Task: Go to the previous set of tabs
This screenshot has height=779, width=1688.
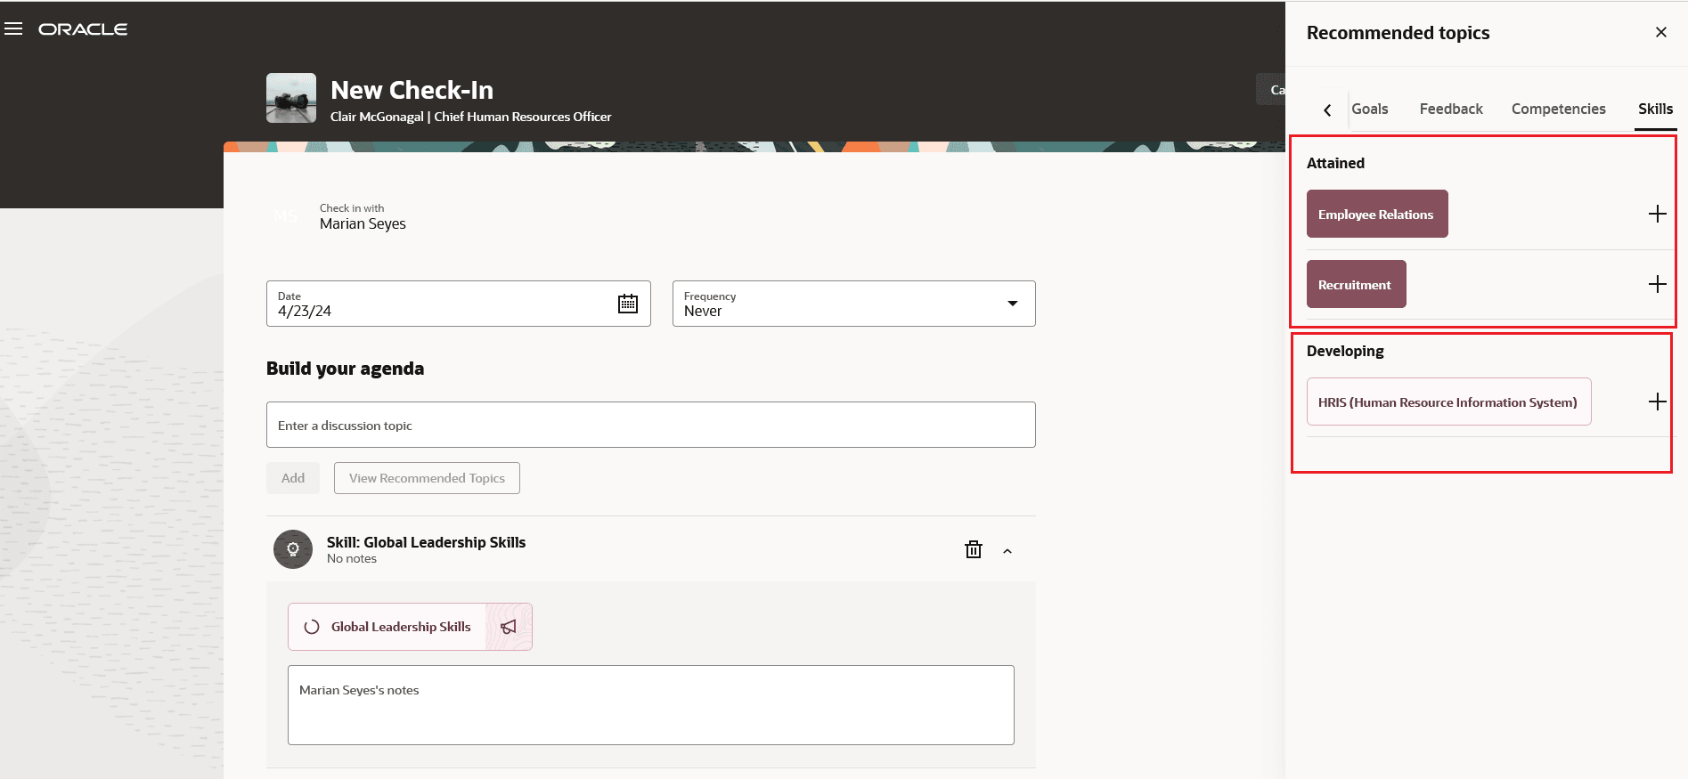Action: point(1327,110)
